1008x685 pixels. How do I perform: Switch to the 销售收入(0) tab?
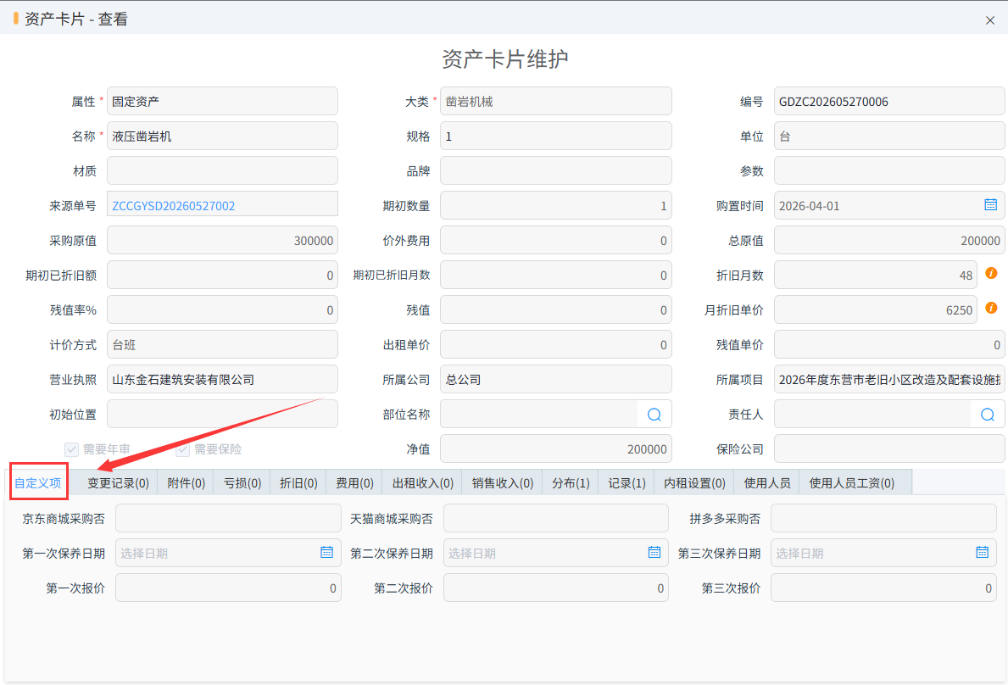click(502, 482)
